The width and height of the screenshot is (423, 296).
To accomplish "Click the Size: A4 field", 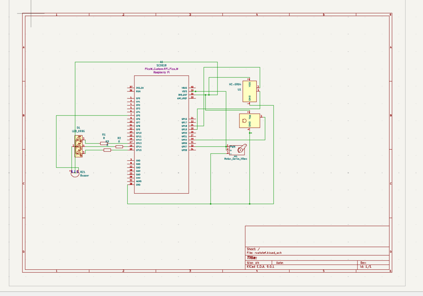I will click(x=253, y=263).
